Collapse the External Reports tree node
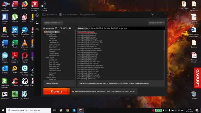The height and width of the screenshot is (113, 201). (x=45, y=77)
